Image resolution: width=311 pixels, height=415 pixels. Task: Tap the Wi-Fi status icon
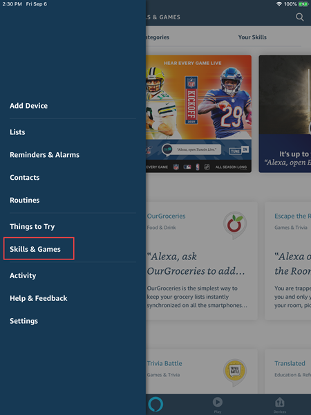pyautogui.click(x=279, y=4)
